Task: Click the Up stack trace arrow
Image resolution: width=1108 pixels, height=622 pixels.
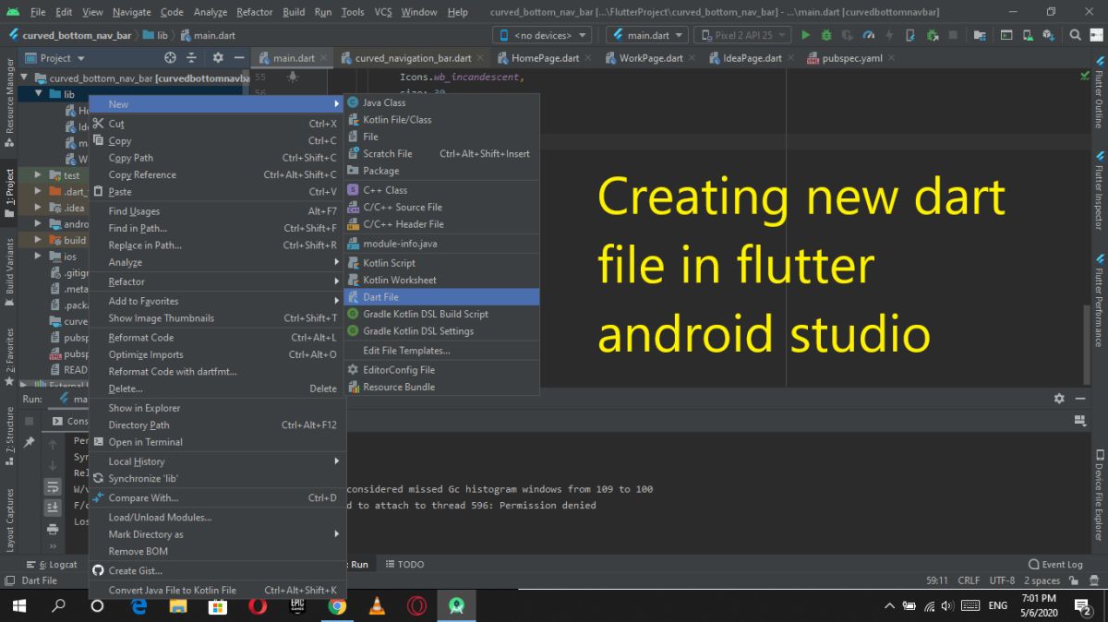Action: pyautogui.click(x=53, y=445)
